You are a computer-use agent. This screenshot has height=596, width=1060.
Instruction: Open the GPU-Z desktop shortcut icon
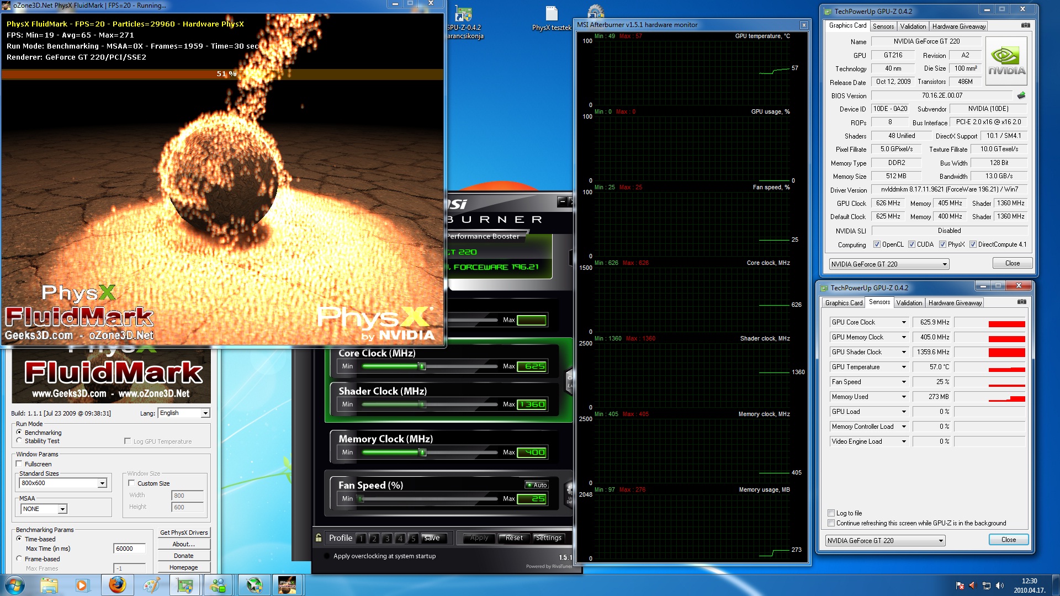coord(463,22)
